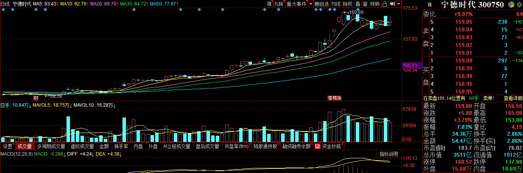The height and width of the screenshot is (173, 523).
Task: Click buy level 1 price 159.00
Action: pyautogui.click(x=464, y=61)
